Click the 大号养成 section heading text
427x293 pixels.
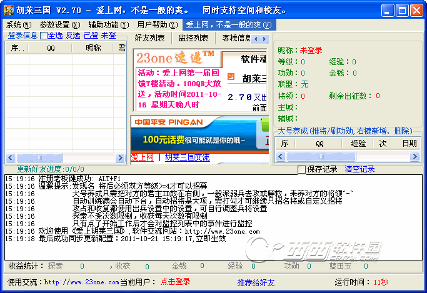345,131
